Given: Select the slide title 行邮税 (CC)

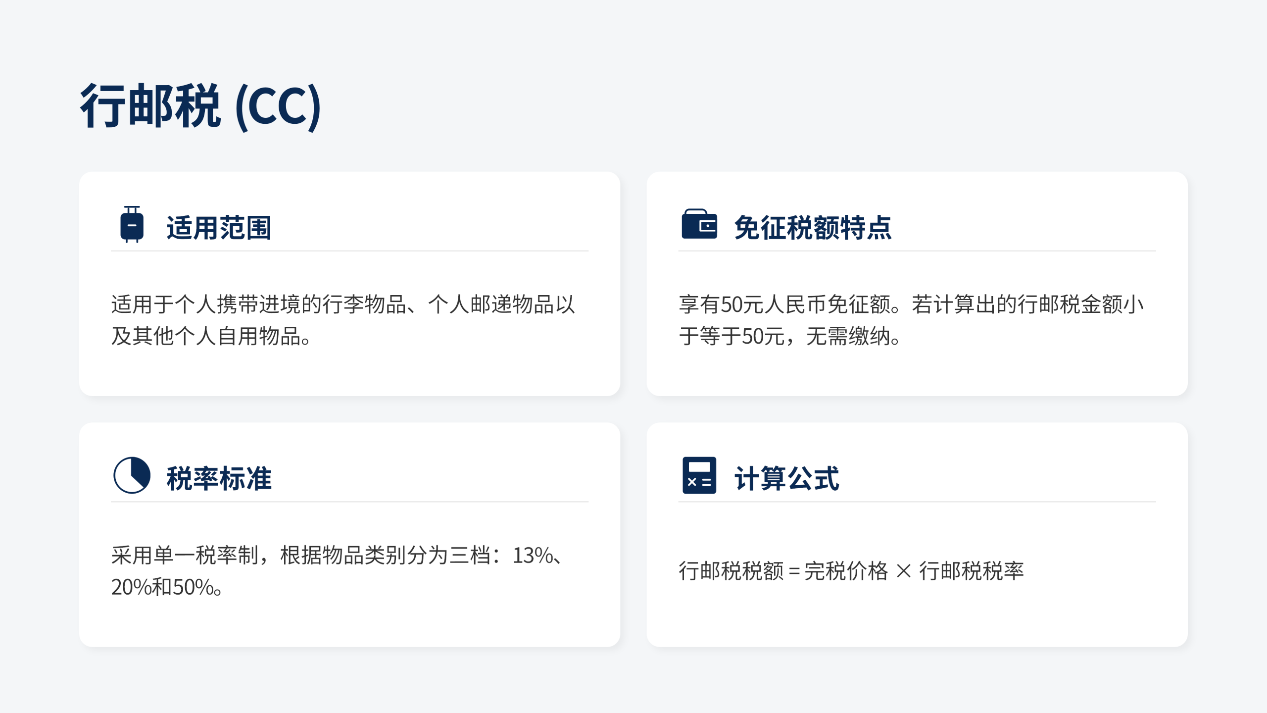Looking at the screenshot, I should (x=201, y=106).
